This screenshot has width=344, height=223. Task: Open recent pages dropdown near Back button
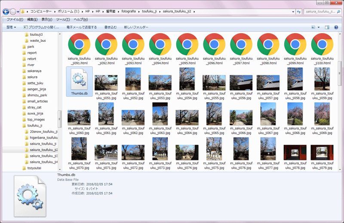[x=18, y=12]
